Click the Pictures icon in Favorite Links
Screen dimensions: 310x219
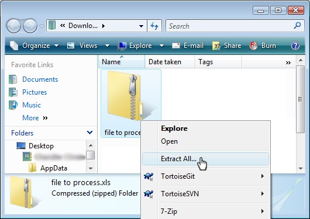click(13, 92)
